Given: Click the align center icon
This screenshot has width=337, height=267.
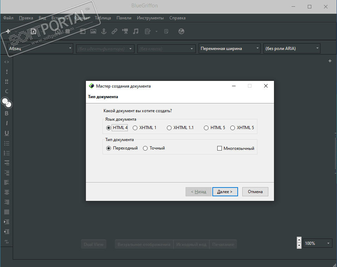Looking at the screenshot, I should click(7, 192).
